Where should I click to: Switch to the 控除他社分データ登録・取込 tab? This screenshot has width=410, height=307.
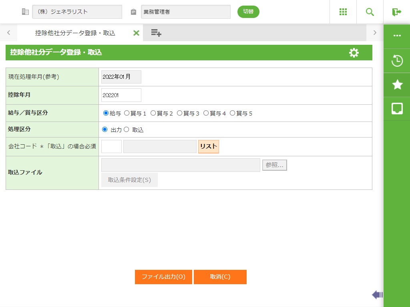75,33
